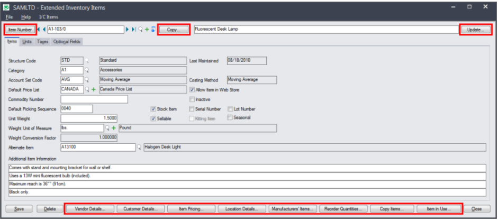The image size is (498, 221).
Task: Click the Unit Weight input field
Action: (x=89, y=118)
